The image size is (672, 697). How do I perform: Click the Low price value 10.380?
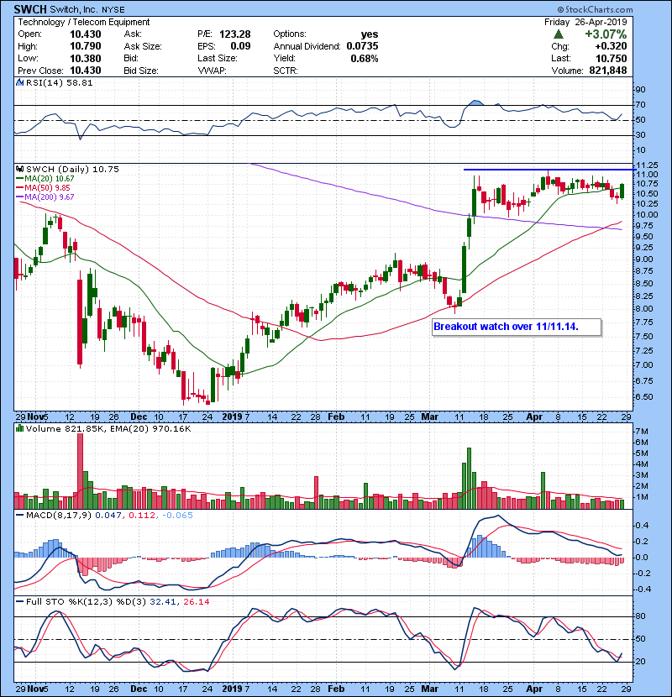[x=86, y=58]
